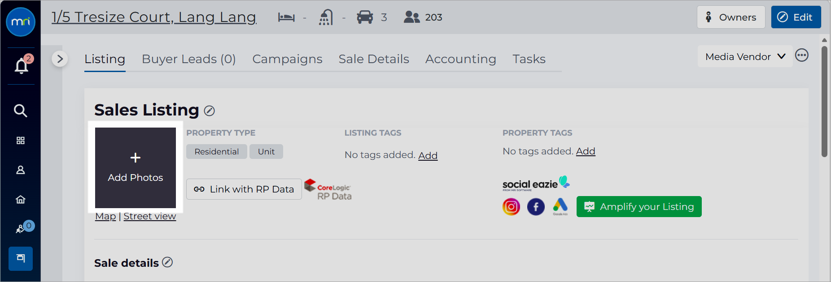Edit Sales Listing pencil icon
Viewport: 831px width, 282px height.
point(210,111)
